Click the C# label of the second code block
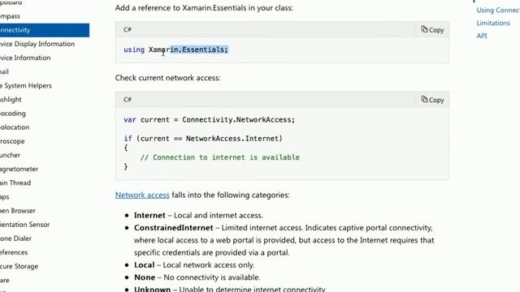 tap(128, 99)
